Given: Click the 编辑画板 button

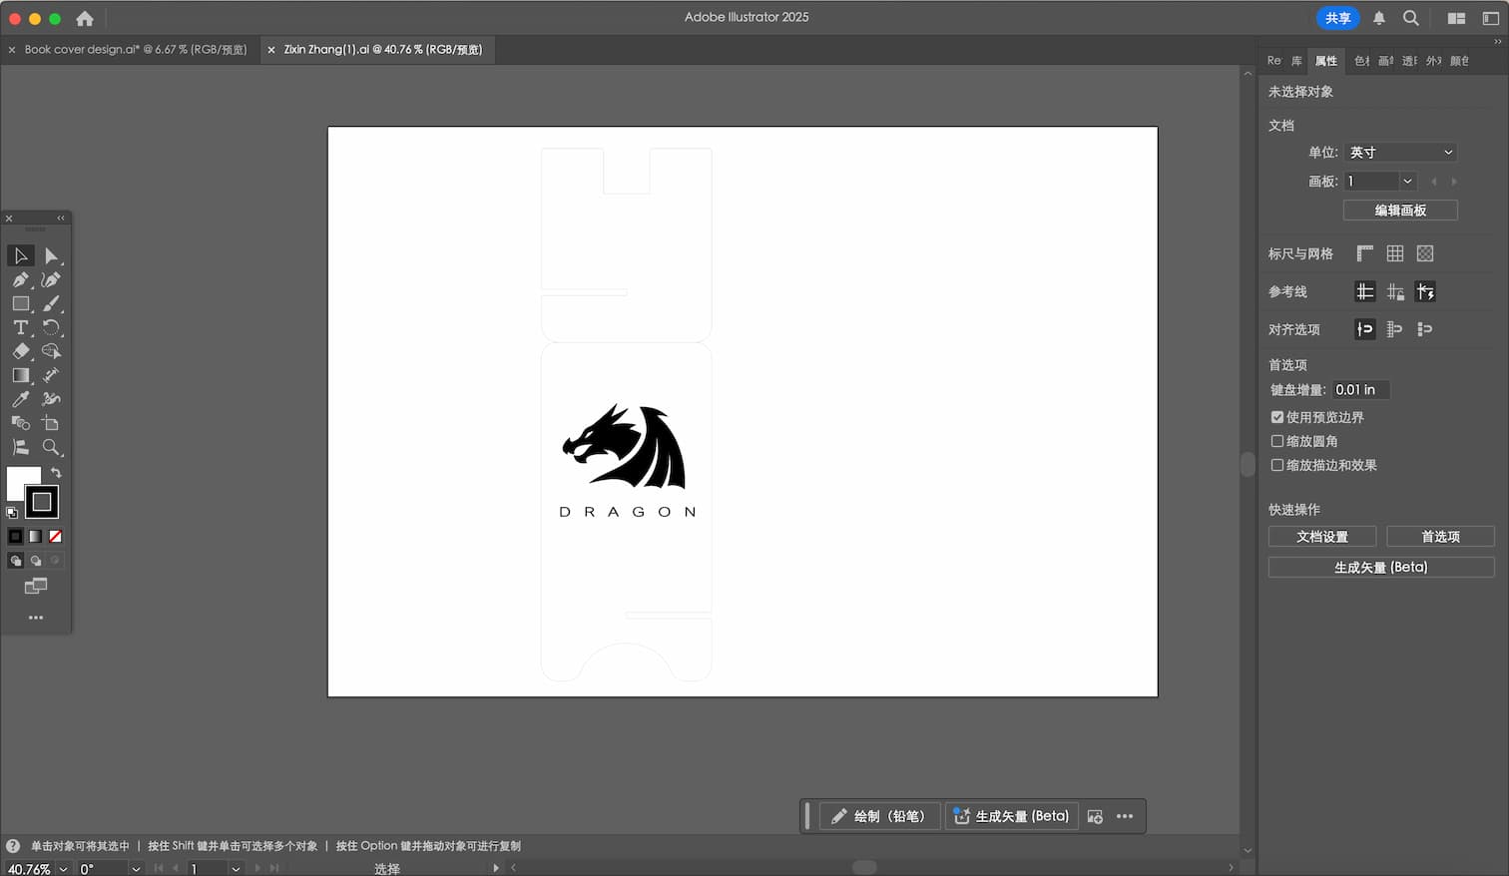Looking at the screenshot, I should [x=1399, y=211].
